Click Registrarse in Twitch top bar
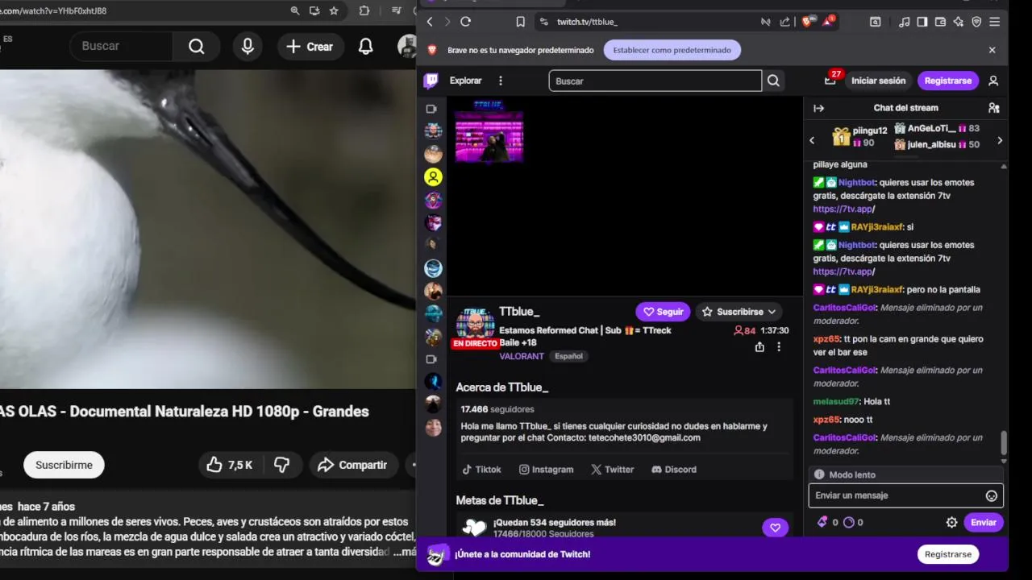This screenshot has height=580, width=1032. [947, 81]
